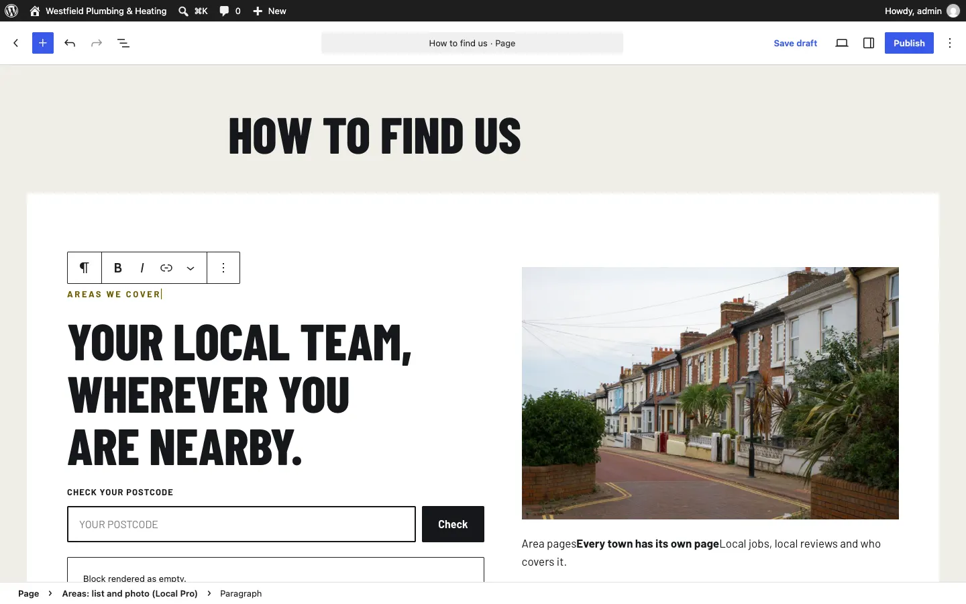
Task: Open the Howdy, admin account menu
Action: click(x=922, y=11)
